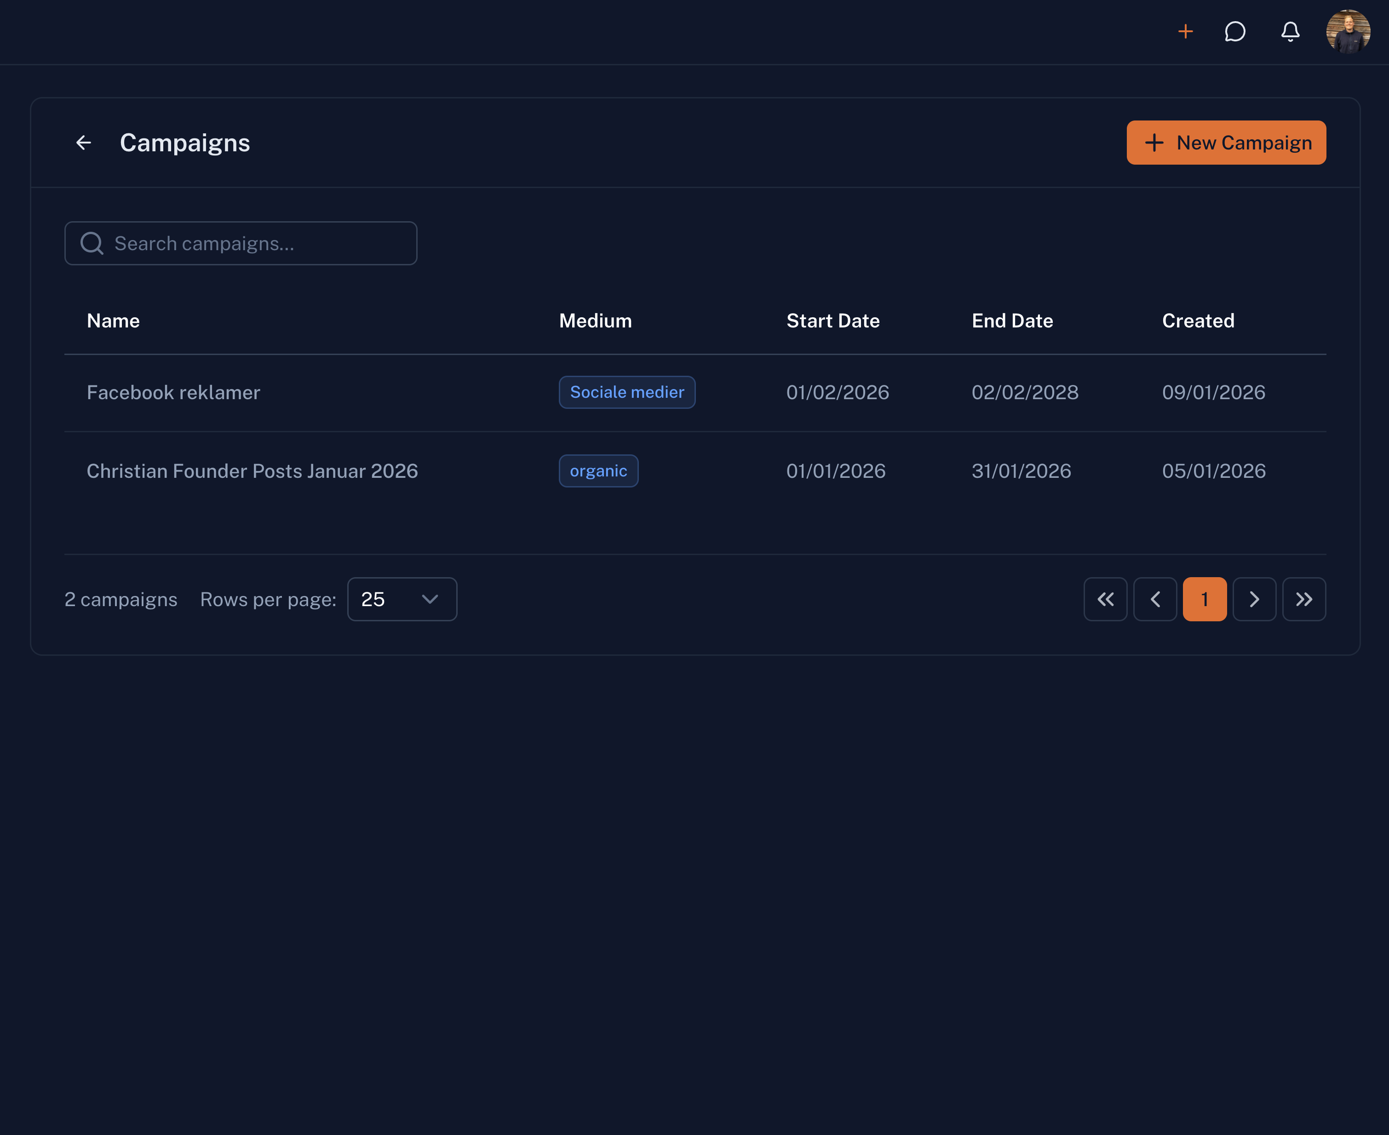Jump to last page of campaigns
1389x1135 pixels.
click(x=1304, y=599)
